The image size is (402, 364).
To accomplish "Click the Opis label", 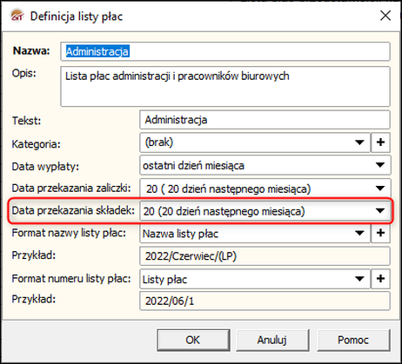I will point(23,73).
